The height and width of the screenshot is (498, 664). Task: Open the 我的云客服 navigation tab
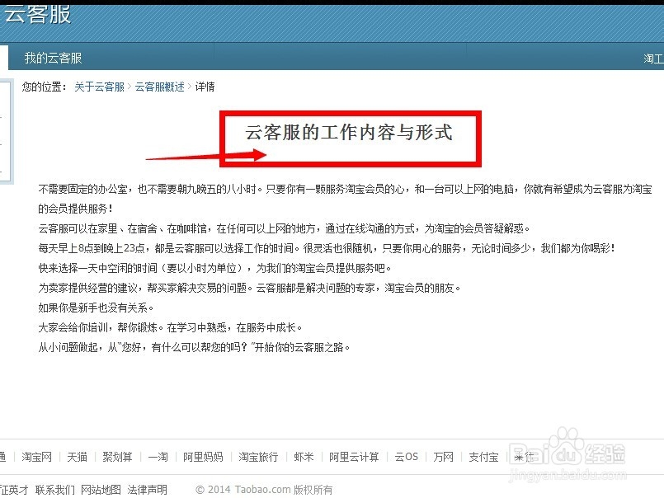tap(54, 58)
